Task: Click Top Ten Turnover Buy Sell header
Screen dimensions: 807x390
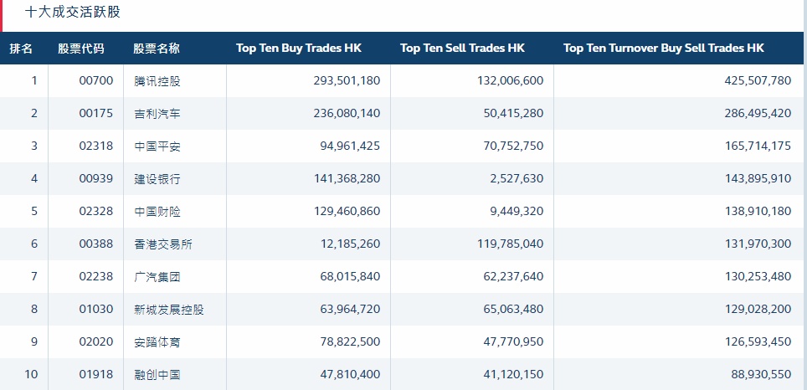Action: pyautogui.click(x=664, y=49)
